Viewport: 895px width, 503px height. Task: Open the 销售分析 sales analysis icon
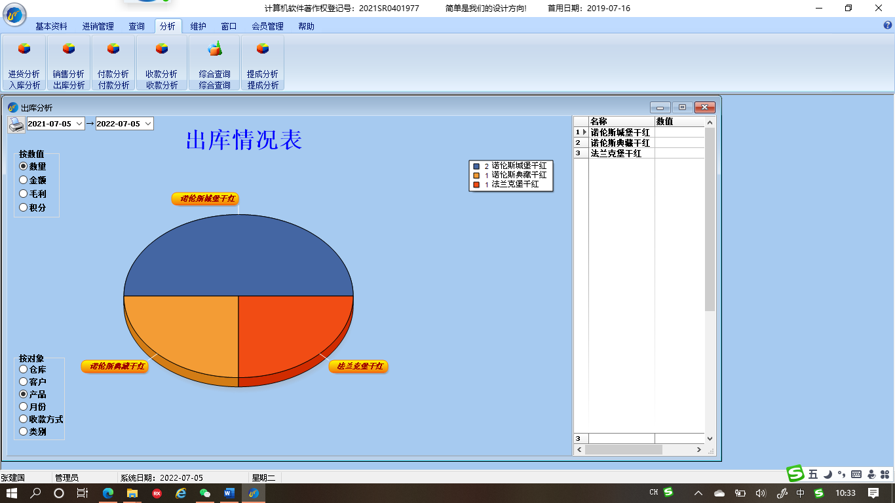pos(69,50)
